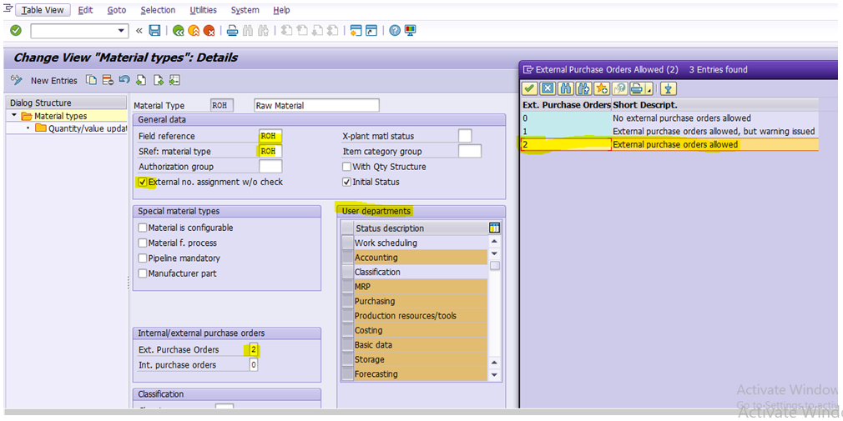Open the Utilities menu
Image resolution: width=843 pixels, height=421 pixels.
tap(203, 10)
